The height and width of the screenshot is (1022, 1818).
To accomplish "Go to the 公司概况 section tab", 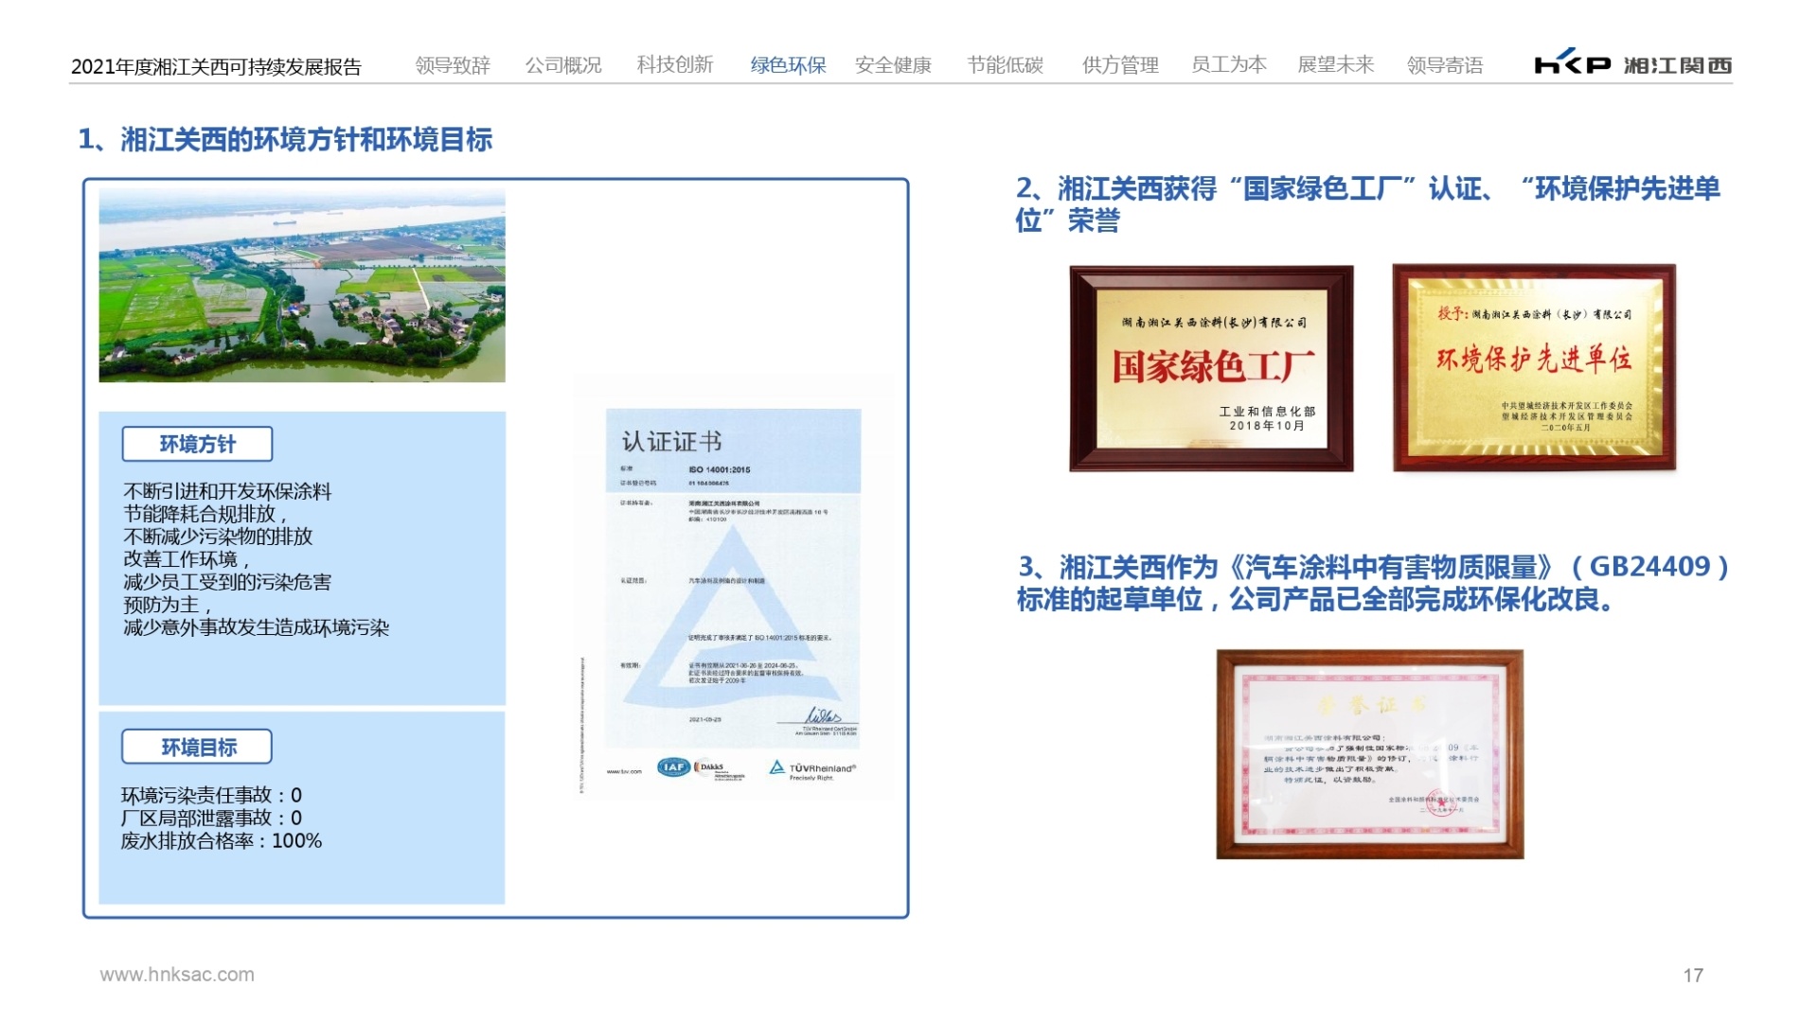I will point(563,65).
